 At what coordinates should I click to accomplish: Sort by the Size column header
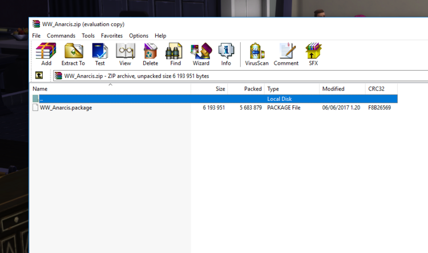(x=209, y=89)
